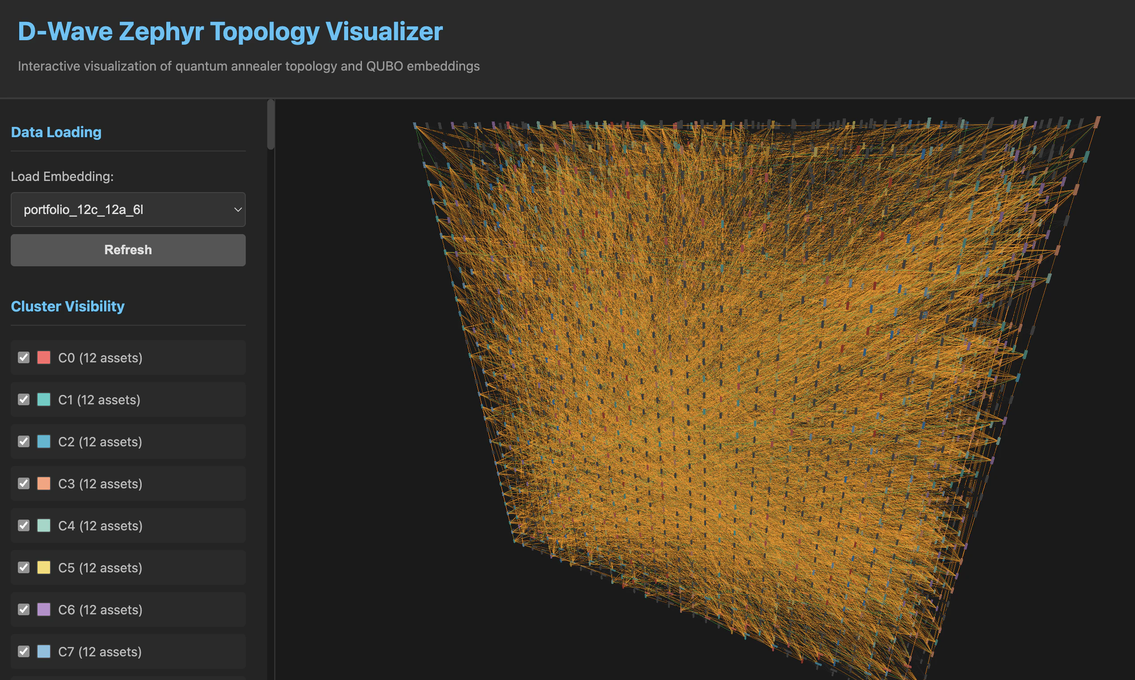Screen dimensions: 1135x680
Task: Toggle the C1 cluster checkbox off
Action: pyautogui.click(x=24, y=399)
